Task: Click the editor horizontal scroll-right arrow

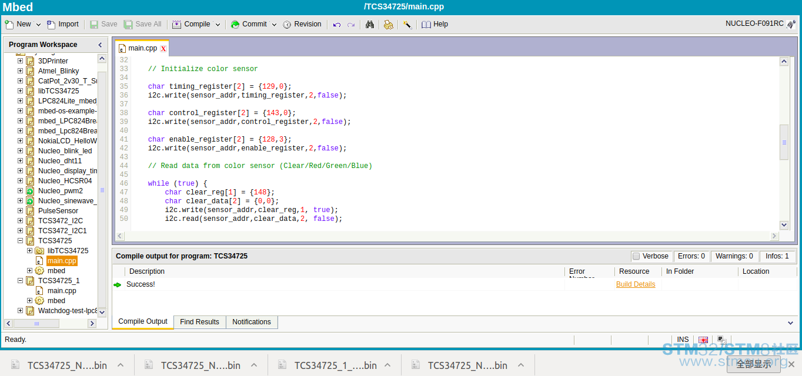Action: (x=774, y=236)
